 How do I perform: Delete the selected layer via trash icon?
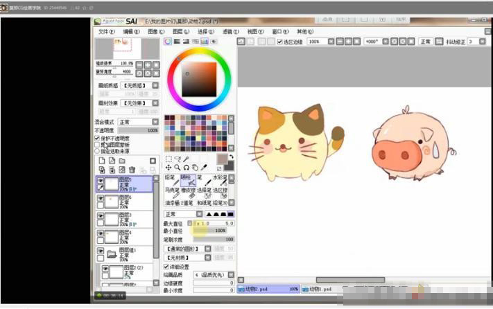point(132,170)
